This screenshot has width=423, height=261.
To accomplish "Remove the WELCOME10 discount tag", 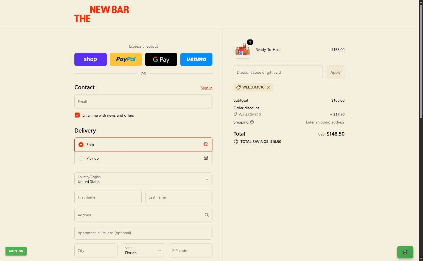I will (269, 87).
